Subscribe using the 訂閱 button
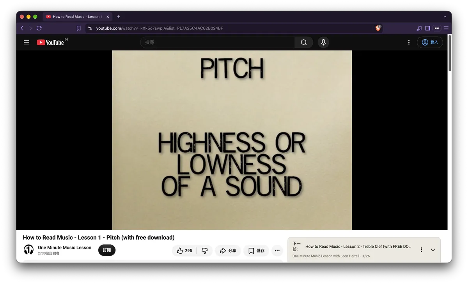The width and height of the screenshot is (468, 284). (107, 250)
